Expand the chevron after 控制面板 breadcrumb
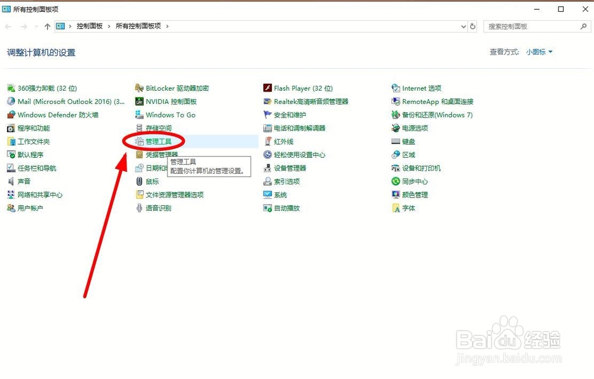 pyautogui.click(x=109, y=26)
